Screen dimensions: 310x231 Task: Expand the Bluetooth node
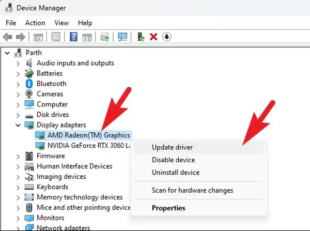(x=18, y=84)
